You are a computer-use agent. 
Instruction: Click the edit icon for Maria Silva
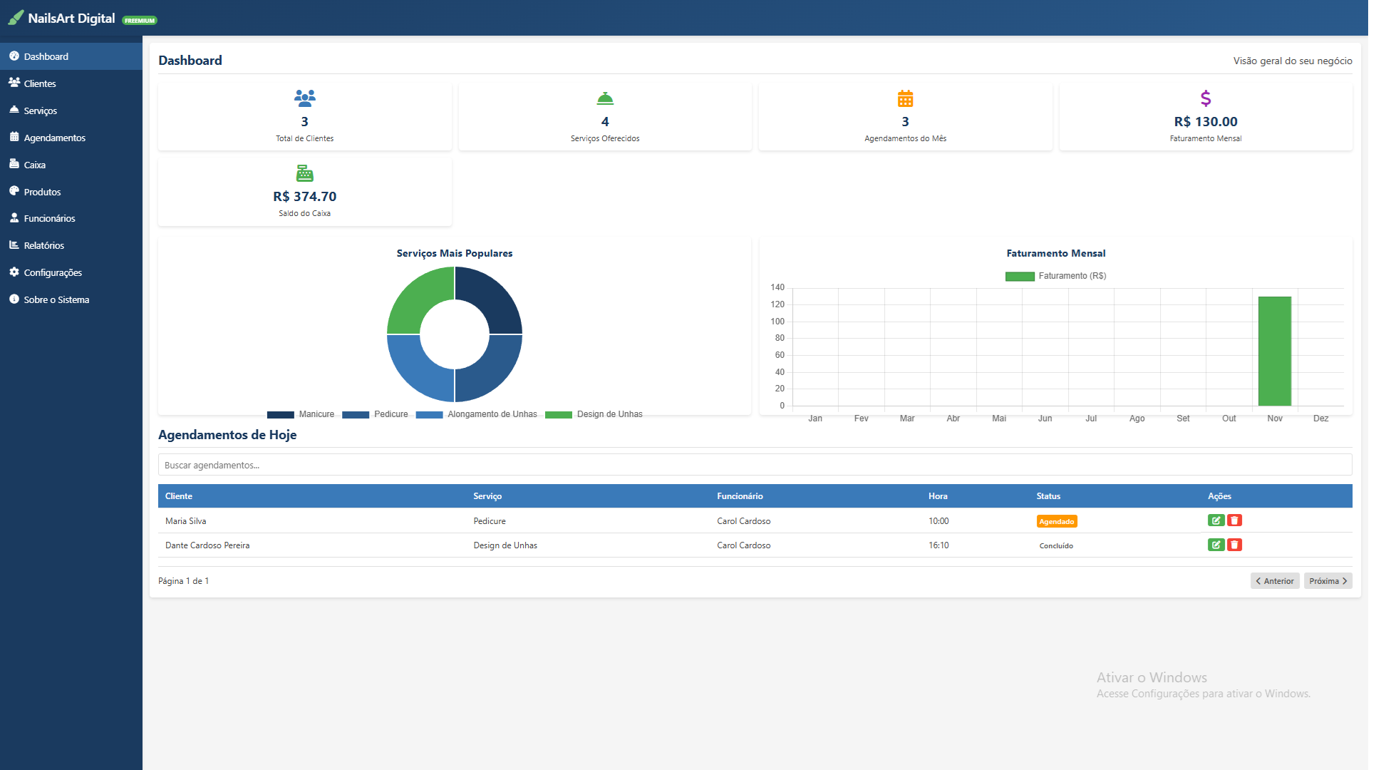[1216, 520]
